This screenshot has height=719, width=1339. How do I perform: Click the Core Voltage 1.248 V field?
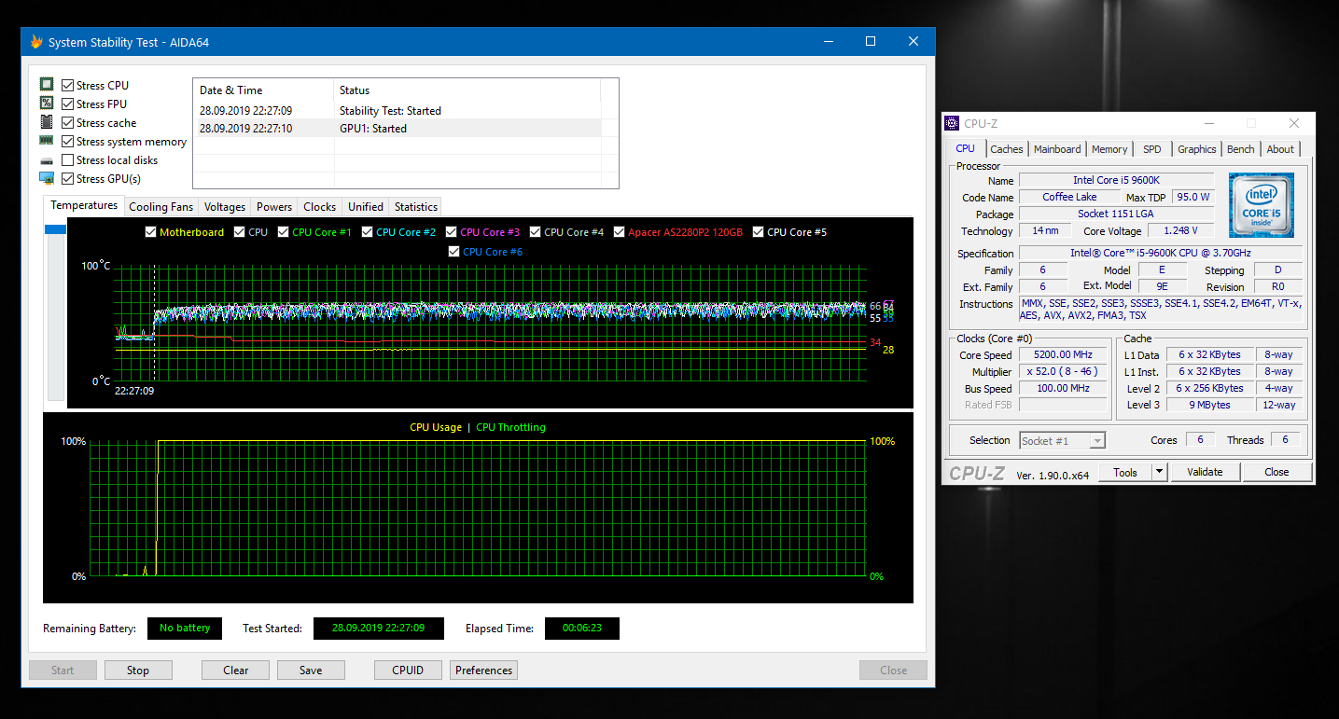point(1180,230)
